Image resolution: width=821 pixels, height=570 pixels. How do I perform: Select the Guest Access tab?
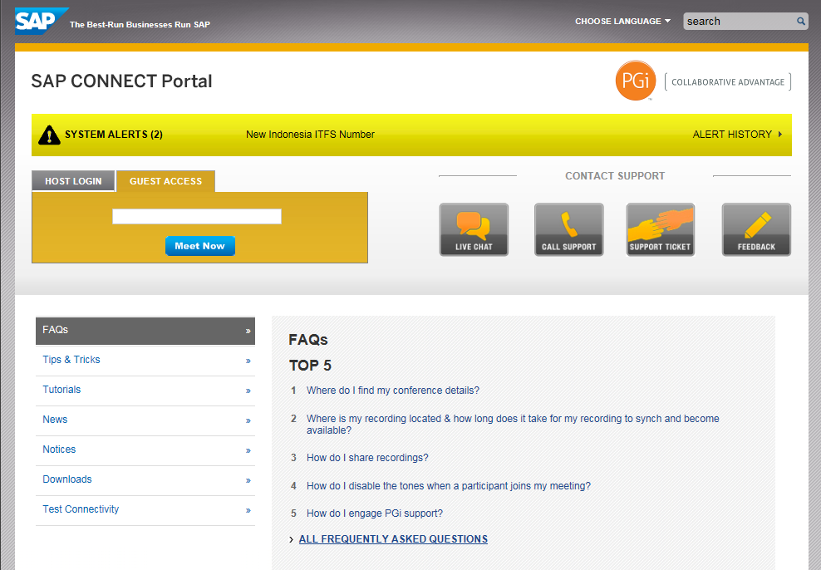[x=165, y=181]
